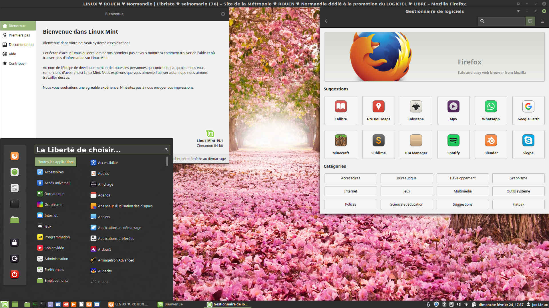Switch to the Premiers pas tab
Image resolution: width=549 pixels, height=308 pixels.
pos(19,35)
